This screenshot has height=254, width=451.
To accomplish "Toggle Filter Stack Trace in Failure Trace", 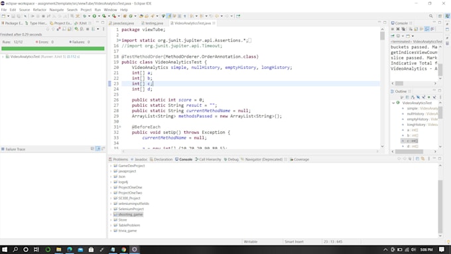I will (x=97, y=149).
